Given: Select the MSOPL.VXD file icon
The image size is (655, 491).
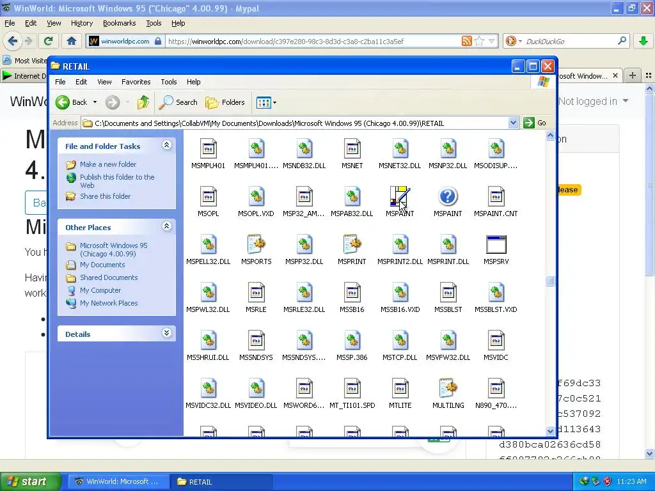Looking at the screenshot, I should click(256, 196).
